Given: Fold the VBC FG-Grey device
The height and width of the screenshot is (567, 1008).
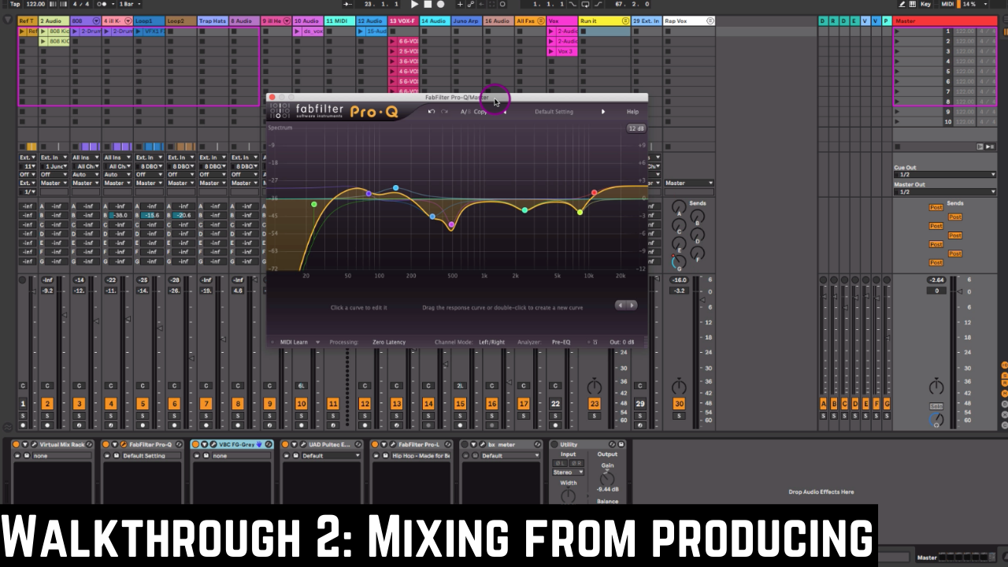Looking at the screenshot, I should point(204,444).
